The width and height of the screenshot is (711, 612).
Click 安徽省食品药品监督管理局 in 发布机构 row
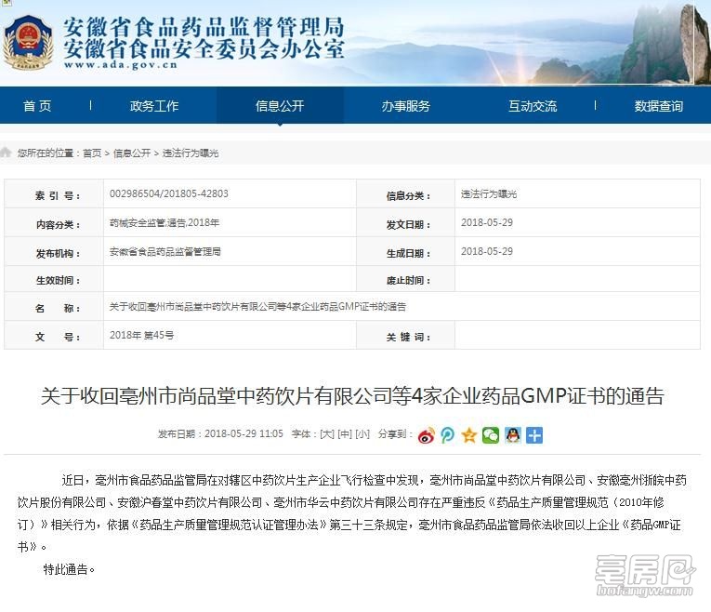165,251
